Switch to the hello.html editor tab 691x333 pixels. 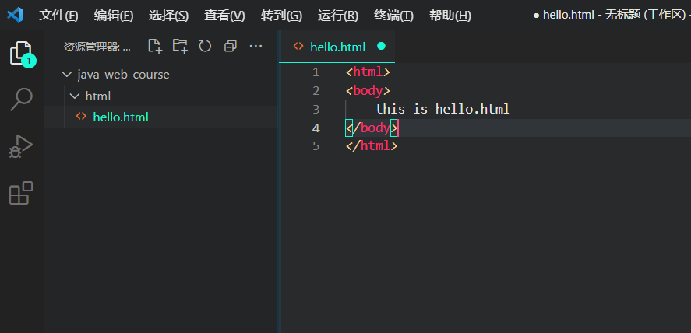(337, 47)
